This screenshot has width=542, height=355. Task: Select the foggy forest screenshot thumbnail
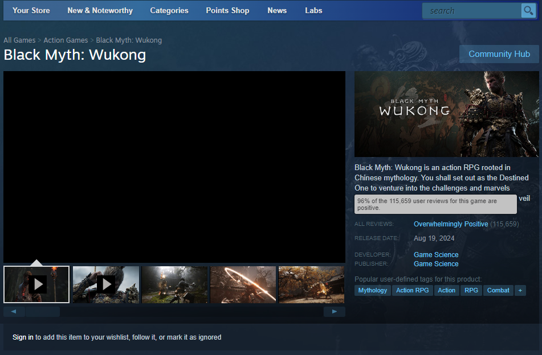(174, 284)
